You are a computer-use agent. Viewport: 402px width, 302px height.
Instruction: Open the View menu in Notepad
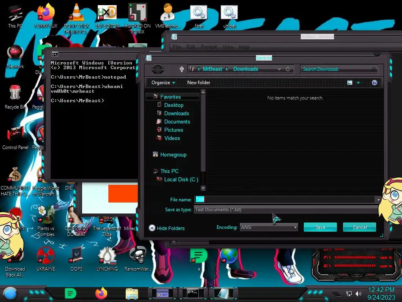coord(228,47)
